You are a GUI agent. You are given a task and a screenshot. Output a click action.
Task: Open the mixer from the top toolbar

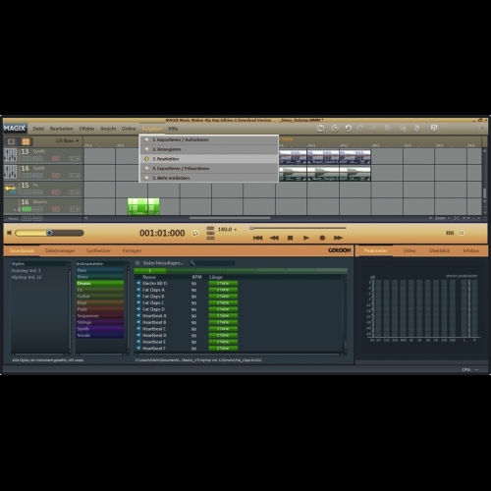point(434,128)
